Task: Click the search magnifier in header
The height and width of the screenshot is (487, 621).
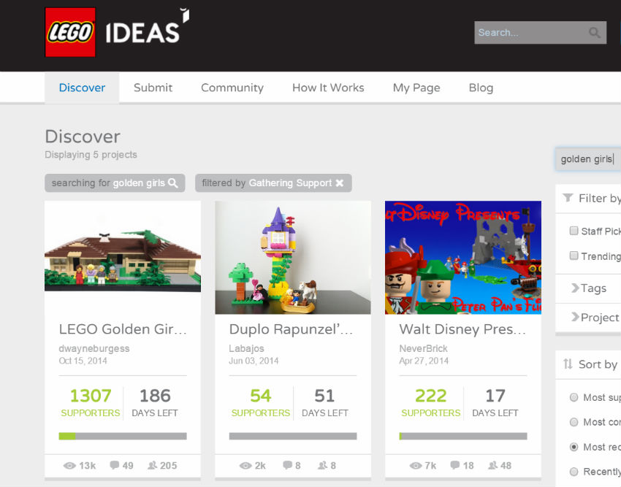Action: click(595, 32)
